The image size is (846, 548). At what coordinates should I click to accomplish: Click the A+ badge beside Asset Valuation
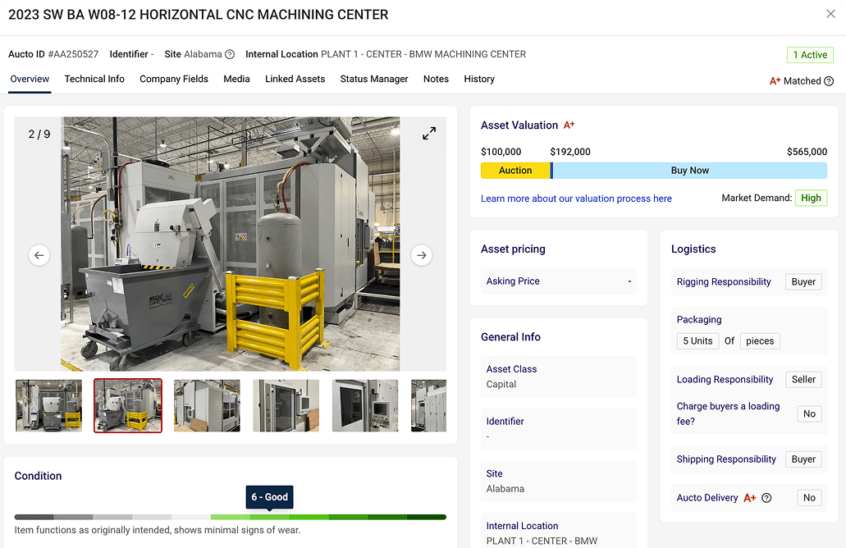pyautogui.click(x=569, y=125)
